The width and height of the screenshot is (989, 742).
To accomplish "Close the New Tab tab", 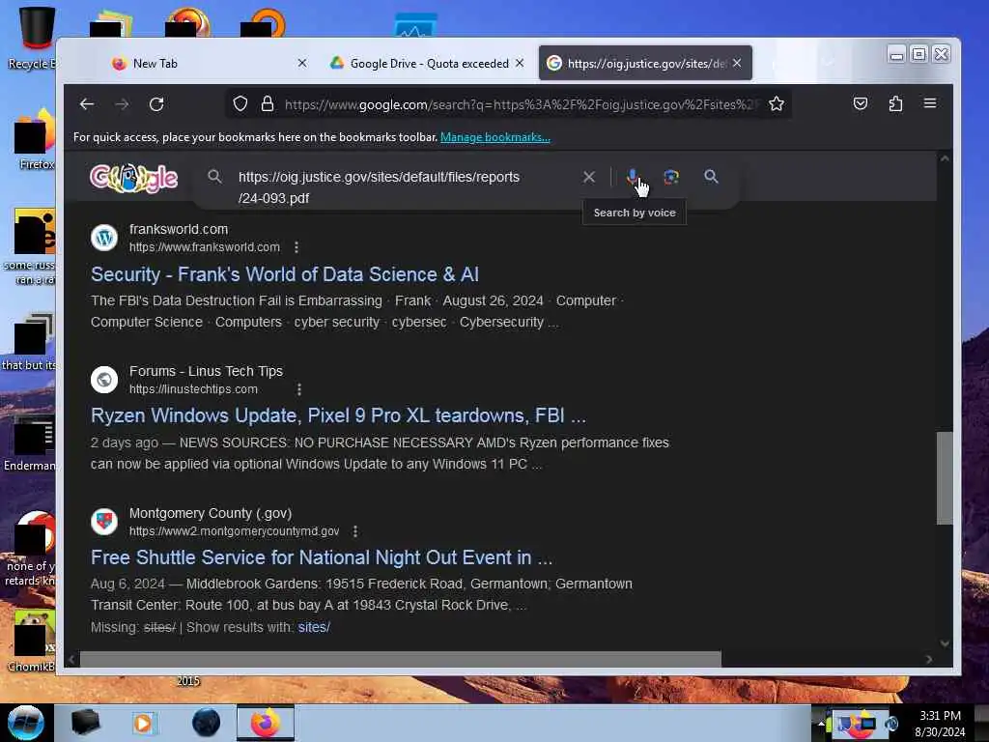I will point(302,63).
